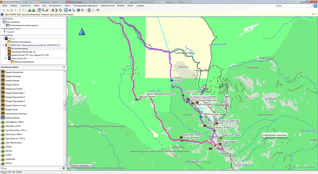318x174 pixels.
Task: Select the Pan hand tool
Action: 39,10
